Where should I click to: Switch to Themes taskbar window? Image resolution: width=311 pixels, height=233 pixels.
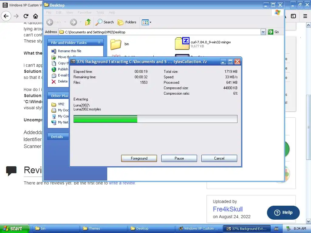104,228
